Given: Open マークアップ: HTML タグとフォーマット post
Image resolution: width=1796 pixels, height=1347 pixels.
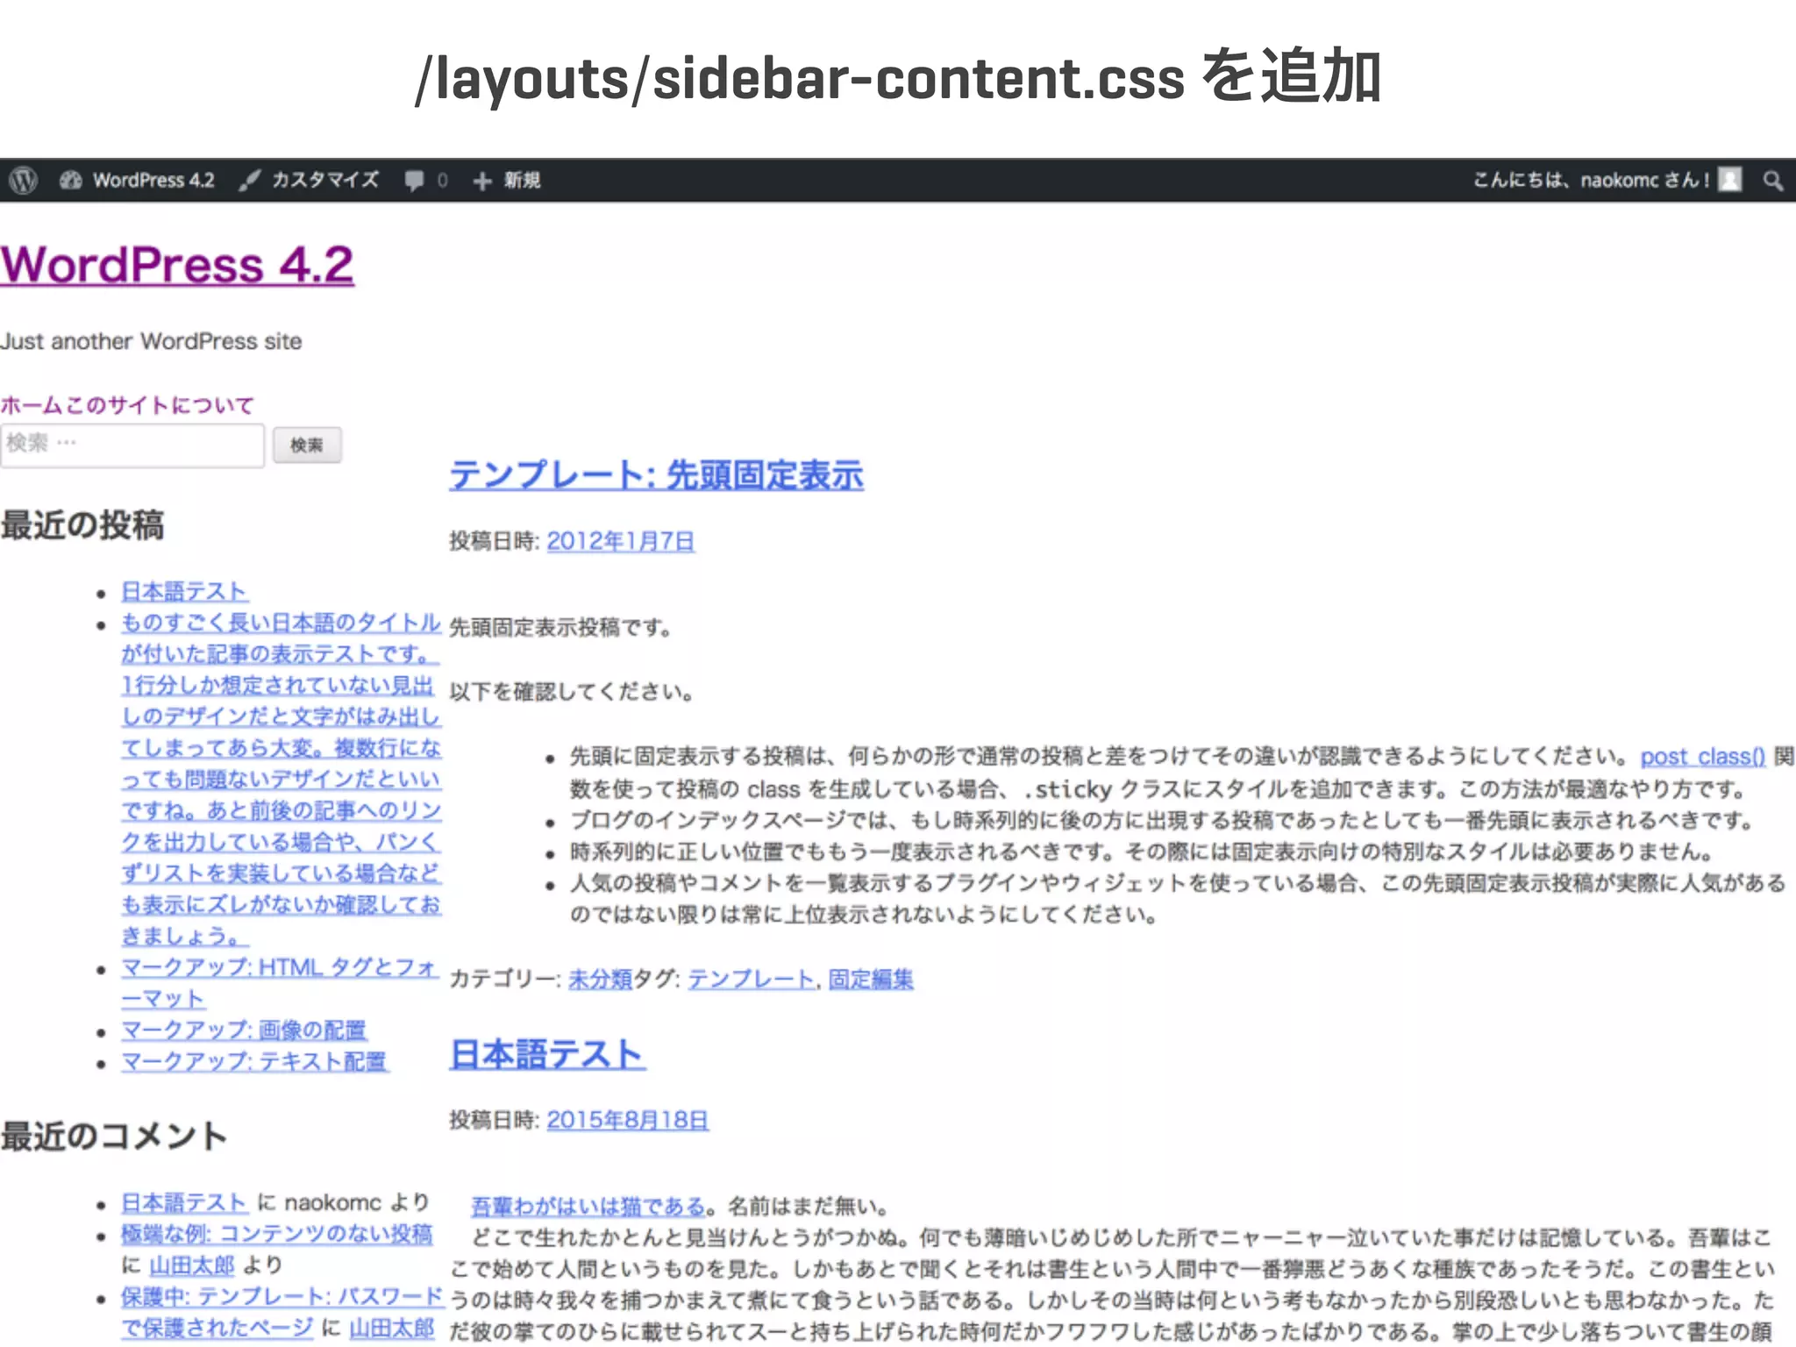Looking at the screenshot, I should pyautogui.click(x=279, y=982).
